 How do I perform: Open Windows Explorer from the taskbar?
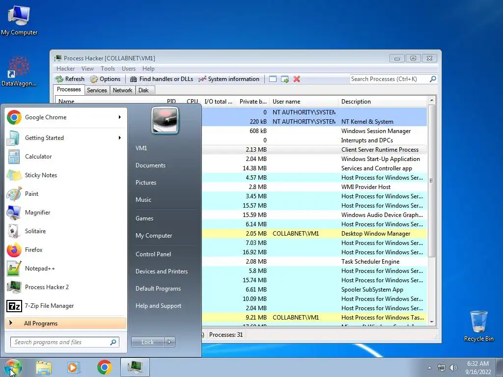coord(44,367)
